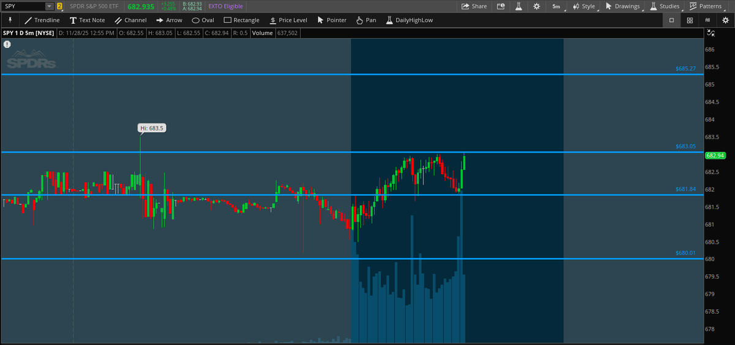Apply the DailyHighLow study tool
This screenshot has height=345, width=735.
pos(409,20)
